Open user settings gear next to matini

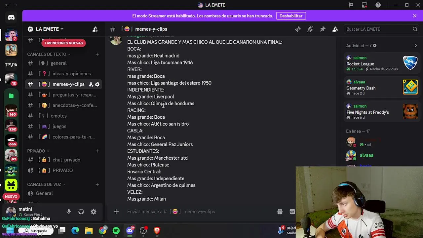[x=94, y=212]
